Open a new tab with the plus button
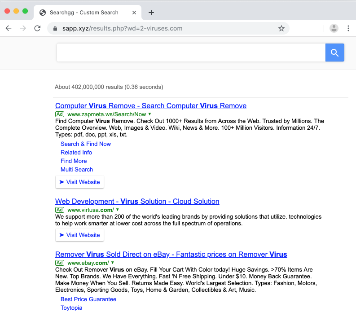 tap(151, 13)
